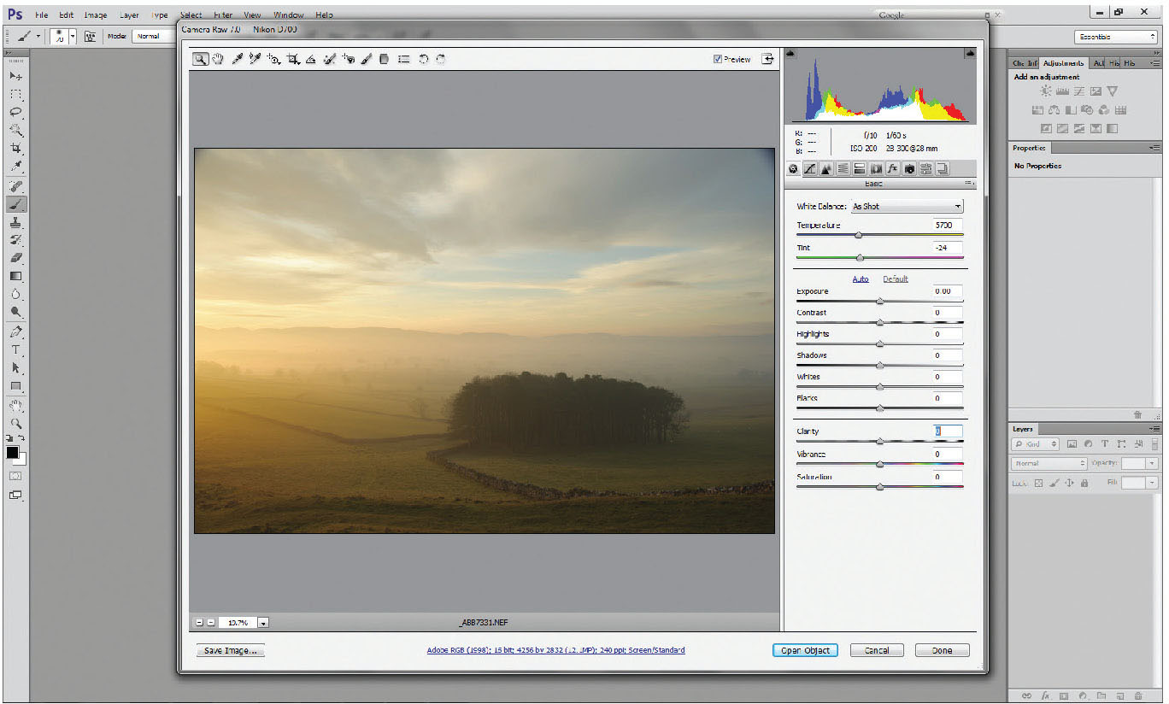Select the Pen tool in Photoshop toolbox
Viewport: 1169px width, 704px height.
[16, 331]
